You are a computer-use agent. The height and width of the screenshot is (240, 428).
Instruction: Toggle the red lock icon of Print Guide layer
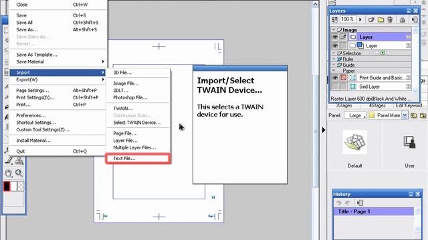(343, 78)
